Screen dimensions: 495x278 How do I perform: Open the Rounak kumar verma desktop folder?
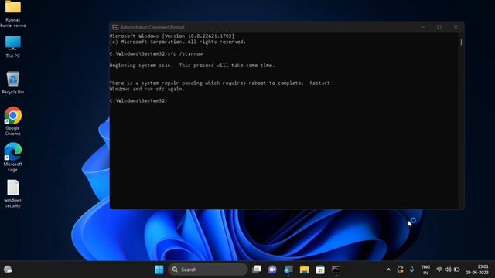tap(13, 14)
